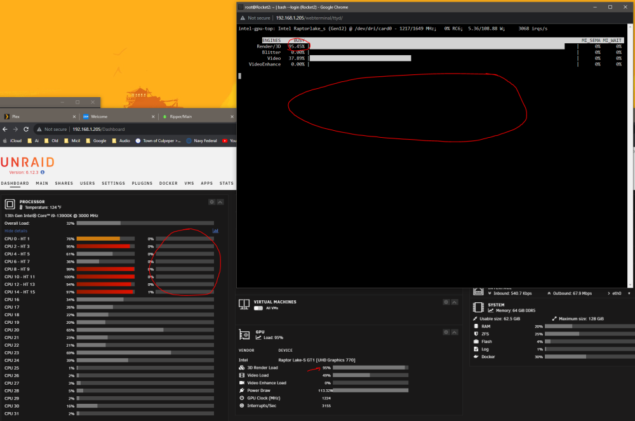Image resolution: width=635 pixels, height=421 pixels.
Task: Open the Micil bookmark folder
Action: (72, 141)
